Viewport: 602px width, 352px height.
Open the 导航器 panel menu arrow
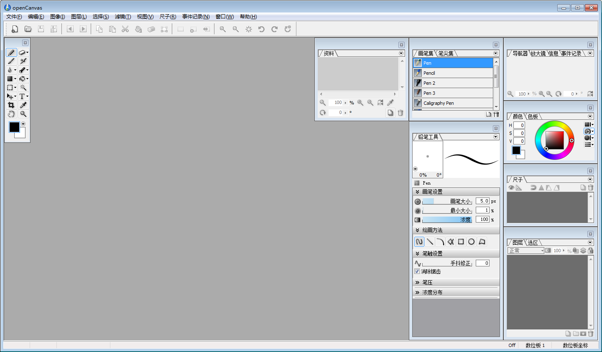(590, 53)
